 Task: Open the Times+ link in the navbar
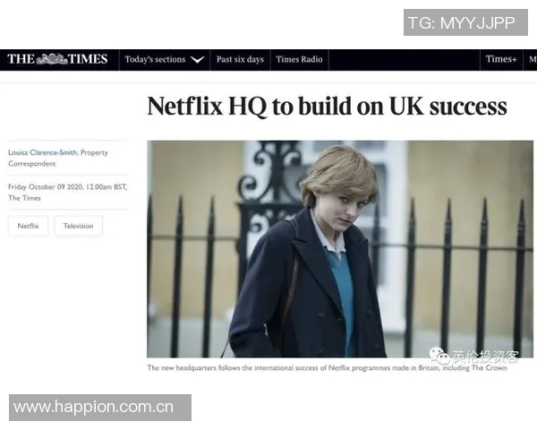tap(501, 59)
